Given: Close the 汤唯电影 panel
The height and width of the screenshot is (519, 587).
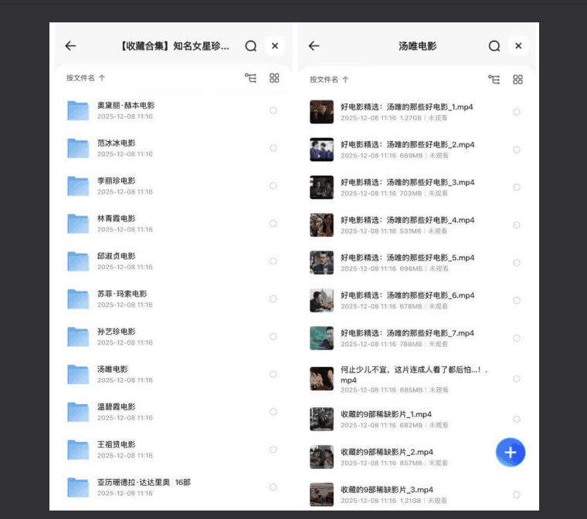Looking at the screenshot, I should point(518,46).
